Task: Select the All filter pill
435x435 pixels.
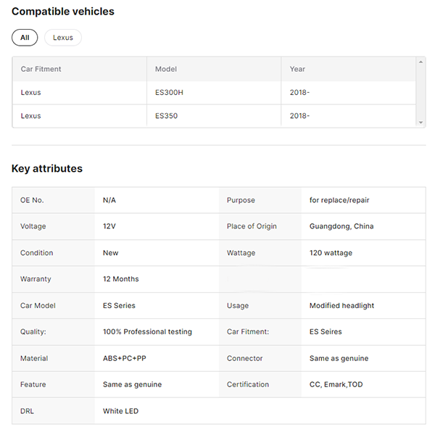Action: (x=25, y=38)
